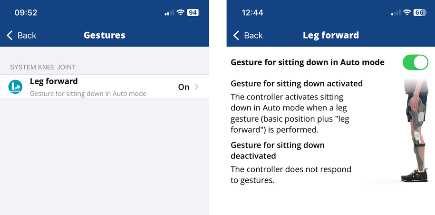The image size is (435, 215).
Task: Tap the Back text on the Leg forward screen
Action: pyautogui.click(x=253, y=35)
